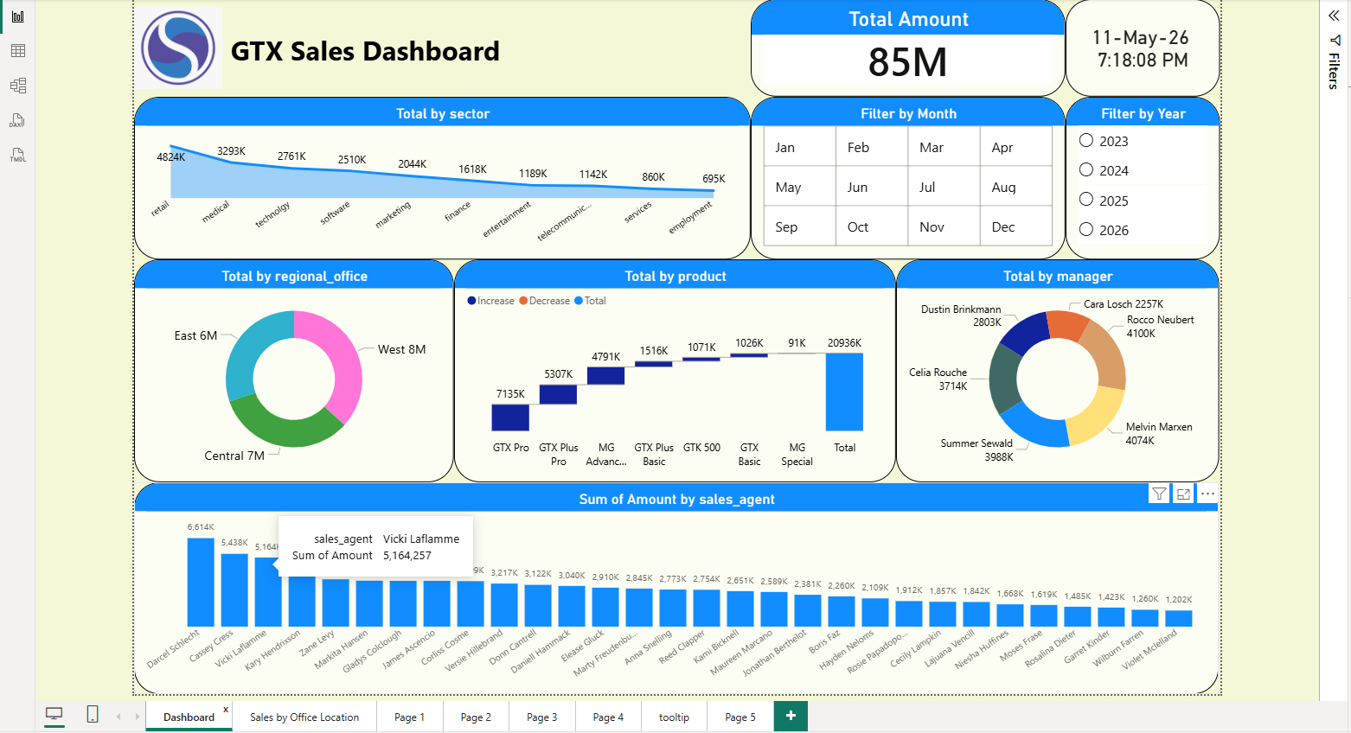Click the blue Increase legend swatch
Viewport: 1351px width, 733px height.
point(471,301)
